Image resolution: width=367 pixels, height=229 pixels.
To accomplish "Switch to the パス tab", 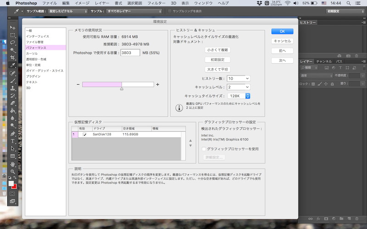I will point(339,61).
